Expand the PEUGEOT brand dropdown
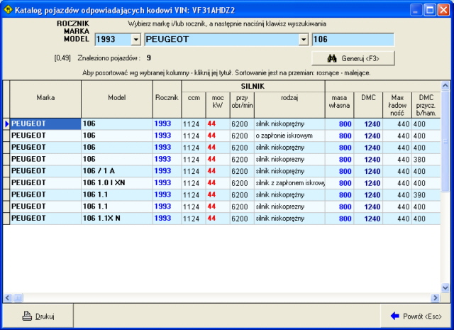 pos(304,40)
